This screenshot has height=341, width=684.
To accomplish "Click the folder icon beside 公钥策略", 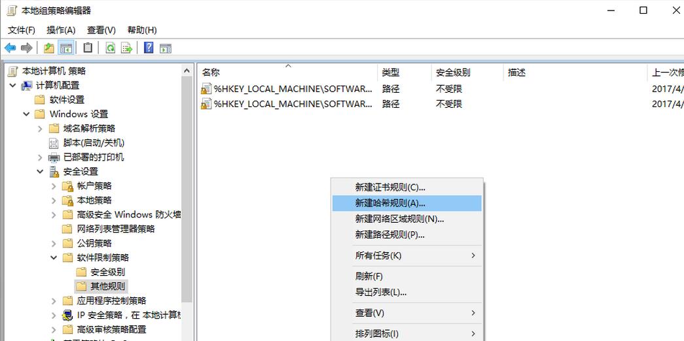I will [x=67, y=243].
